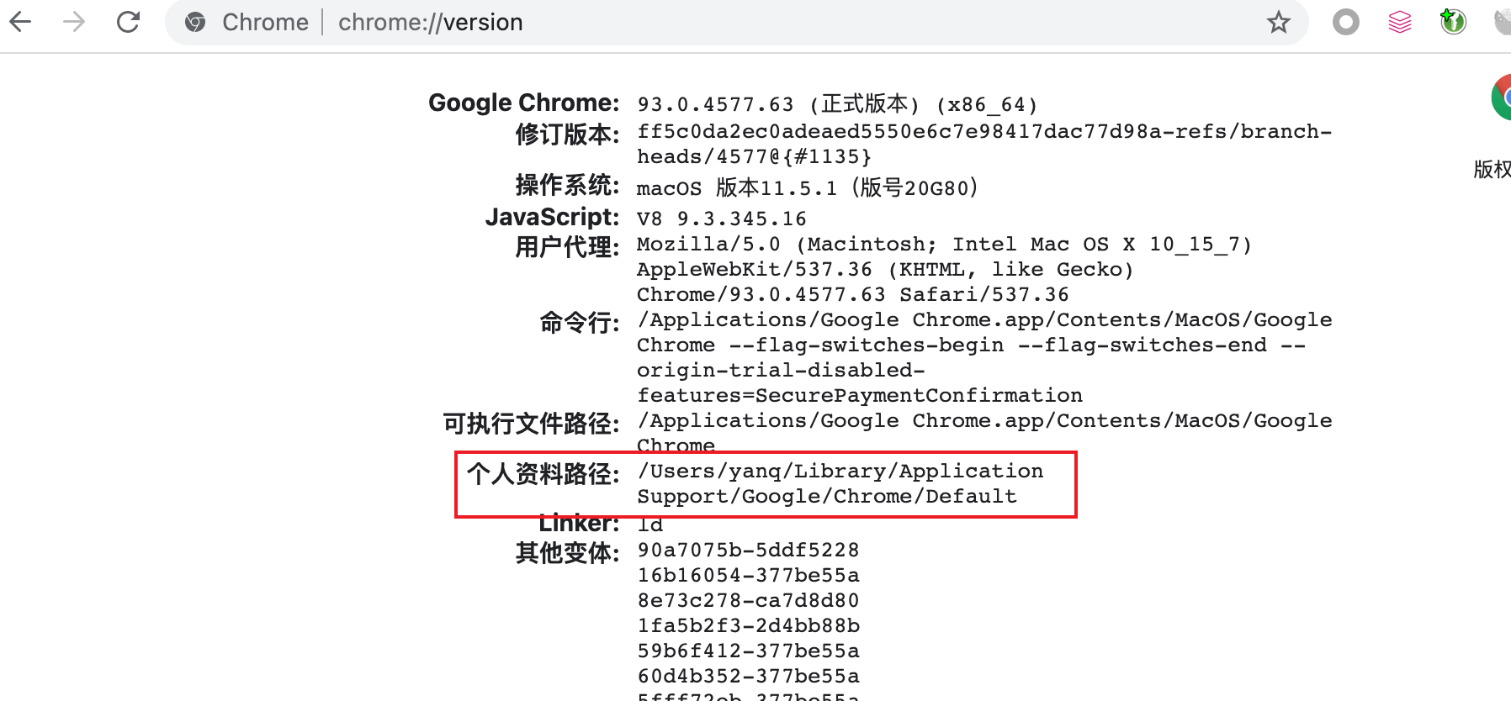Click the first variation 90a7075b-5ddf5228
Screen dimensions: 1511x701
coord(748,551)
